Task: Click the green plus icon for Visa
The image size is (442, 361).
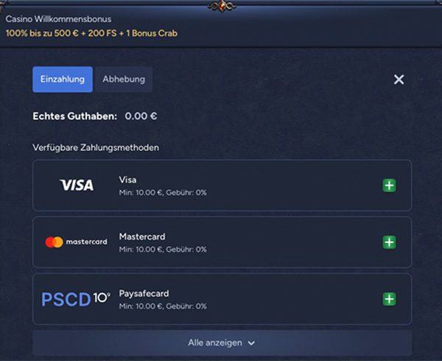Action: [389, 186]
